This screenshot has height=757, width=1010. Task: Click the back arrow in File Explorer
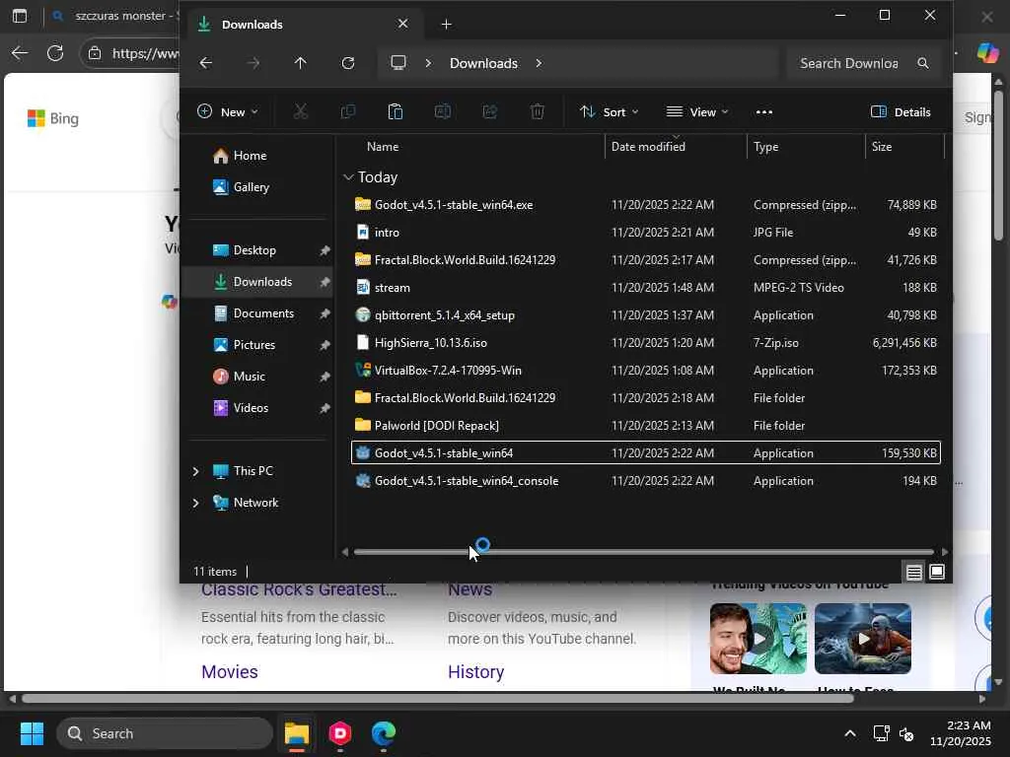(x=206, y=63)
